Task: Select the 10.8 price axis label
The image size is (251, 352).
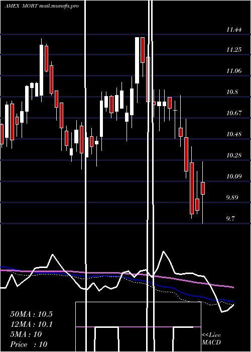Action: pos(232,92)
